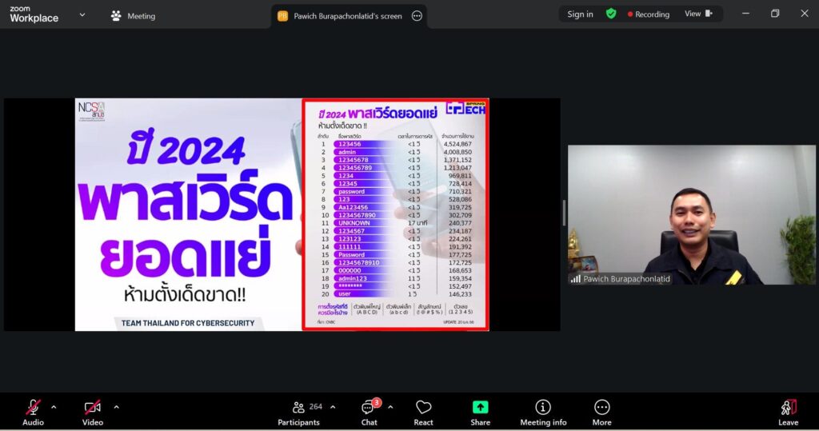The height and width of the screenshot is (431, 819).
Task: Open the Participants panel
Action: point(298,411)
